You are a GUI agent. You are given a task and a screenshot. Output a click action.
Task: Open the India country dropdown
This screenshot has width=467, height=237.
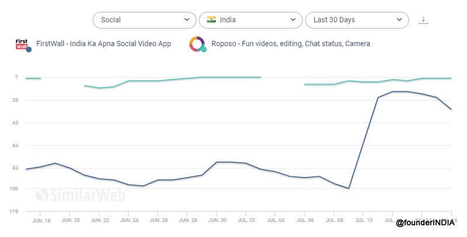(251, 20)
